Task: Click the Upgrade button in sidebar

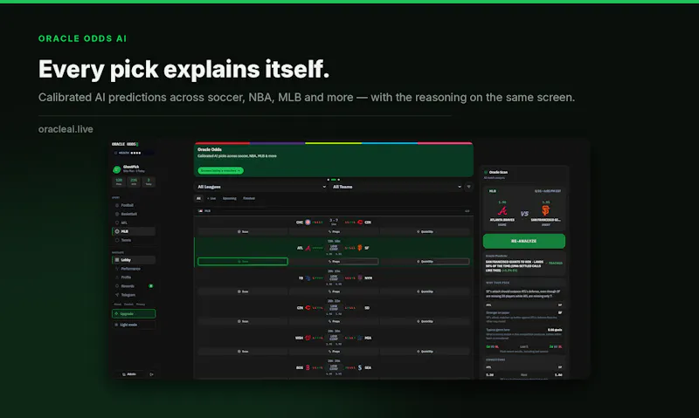Action: tap(134, 314)
